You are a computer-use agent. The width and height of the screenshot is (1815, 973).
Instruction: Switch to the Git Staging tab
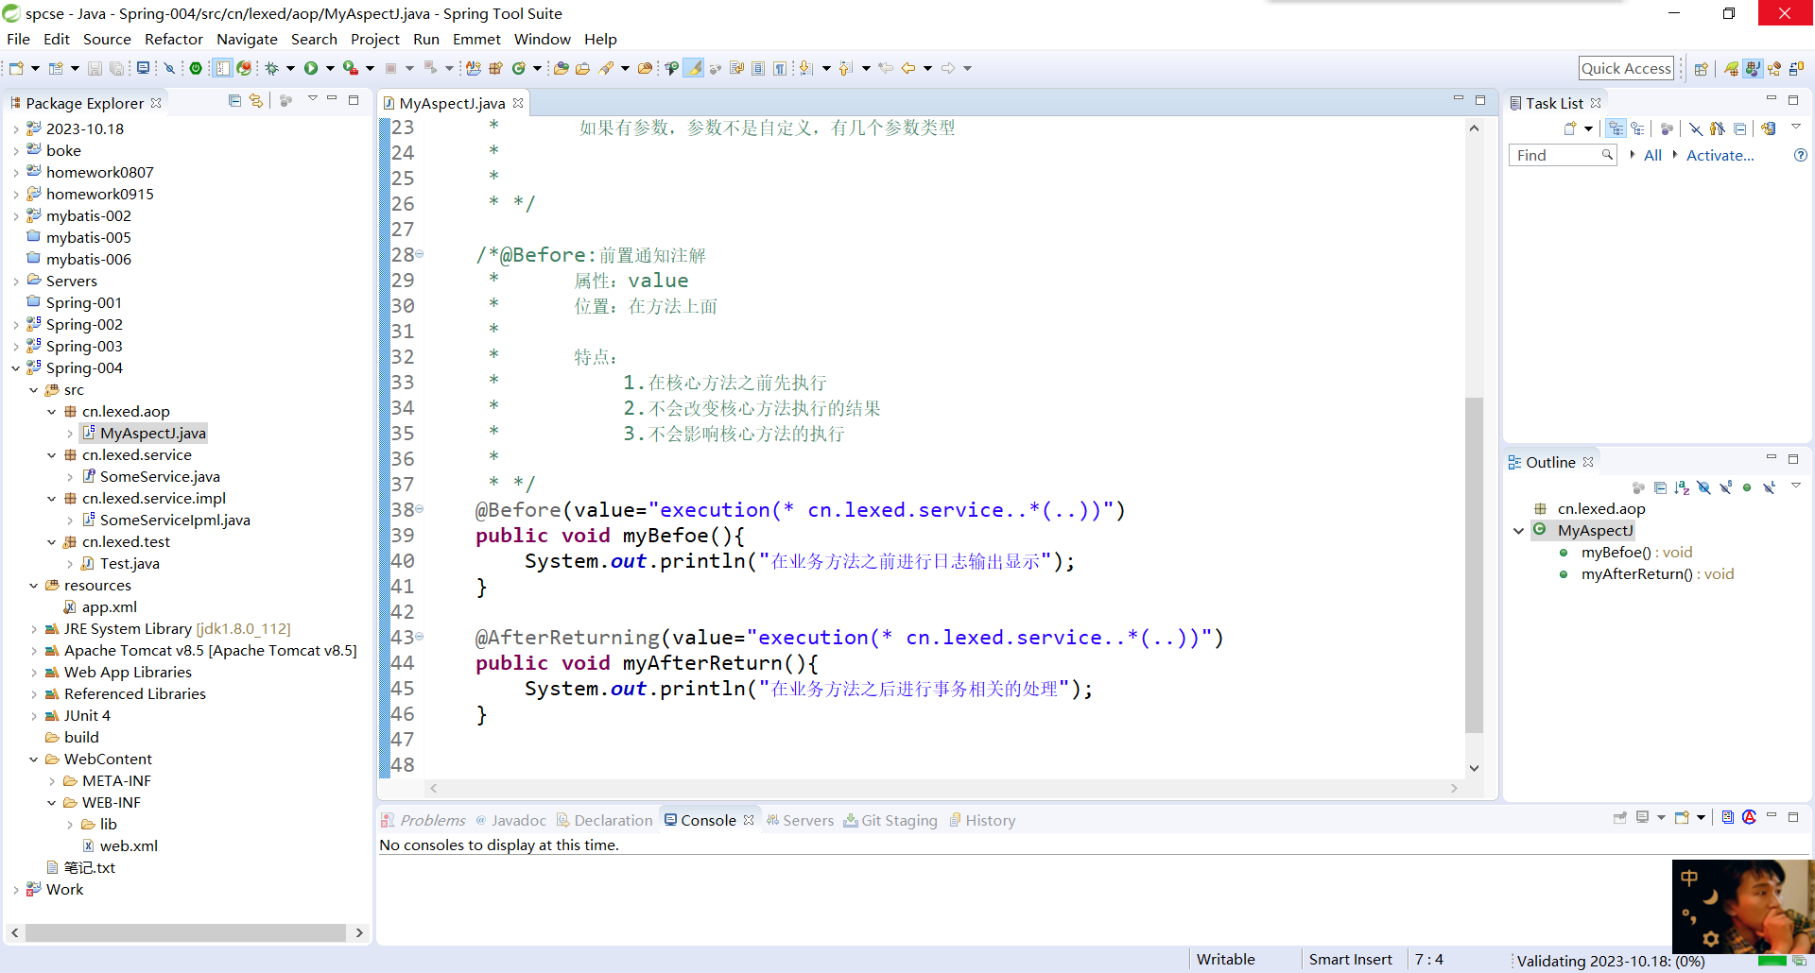click(890, 820)
